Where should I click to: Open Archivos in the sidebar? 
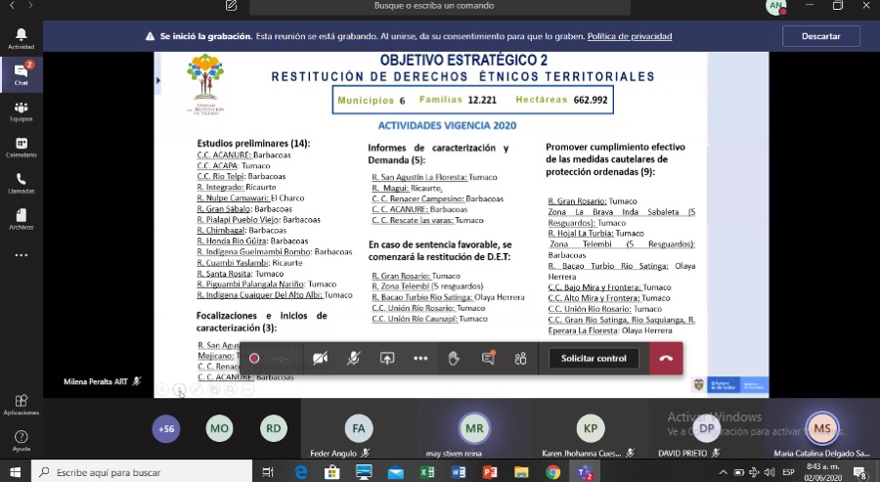coord(21,219)
